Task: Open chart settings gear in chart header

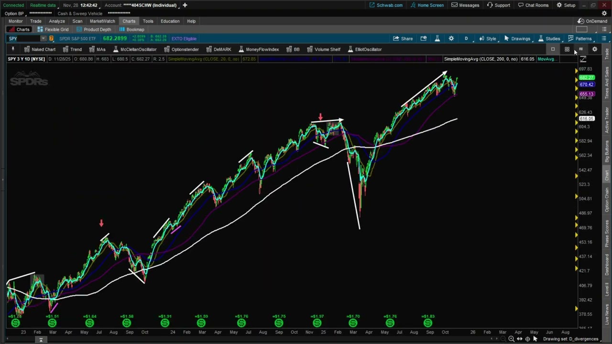Action: 451,39
